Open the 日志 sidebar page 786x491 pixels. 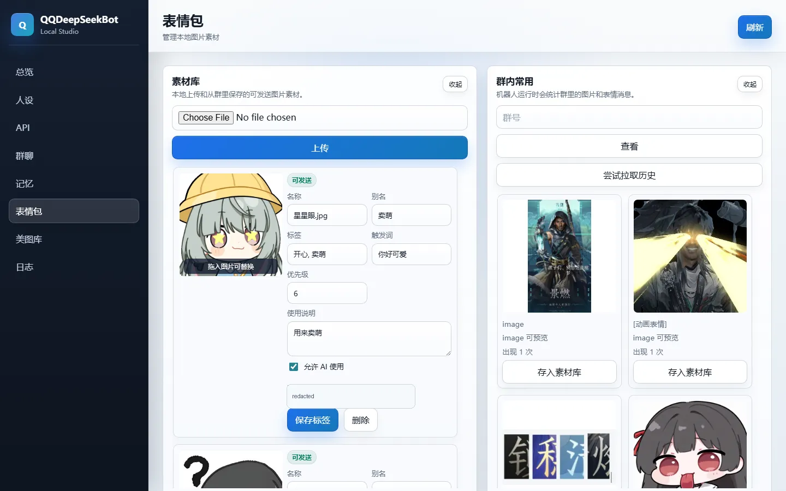74,267
